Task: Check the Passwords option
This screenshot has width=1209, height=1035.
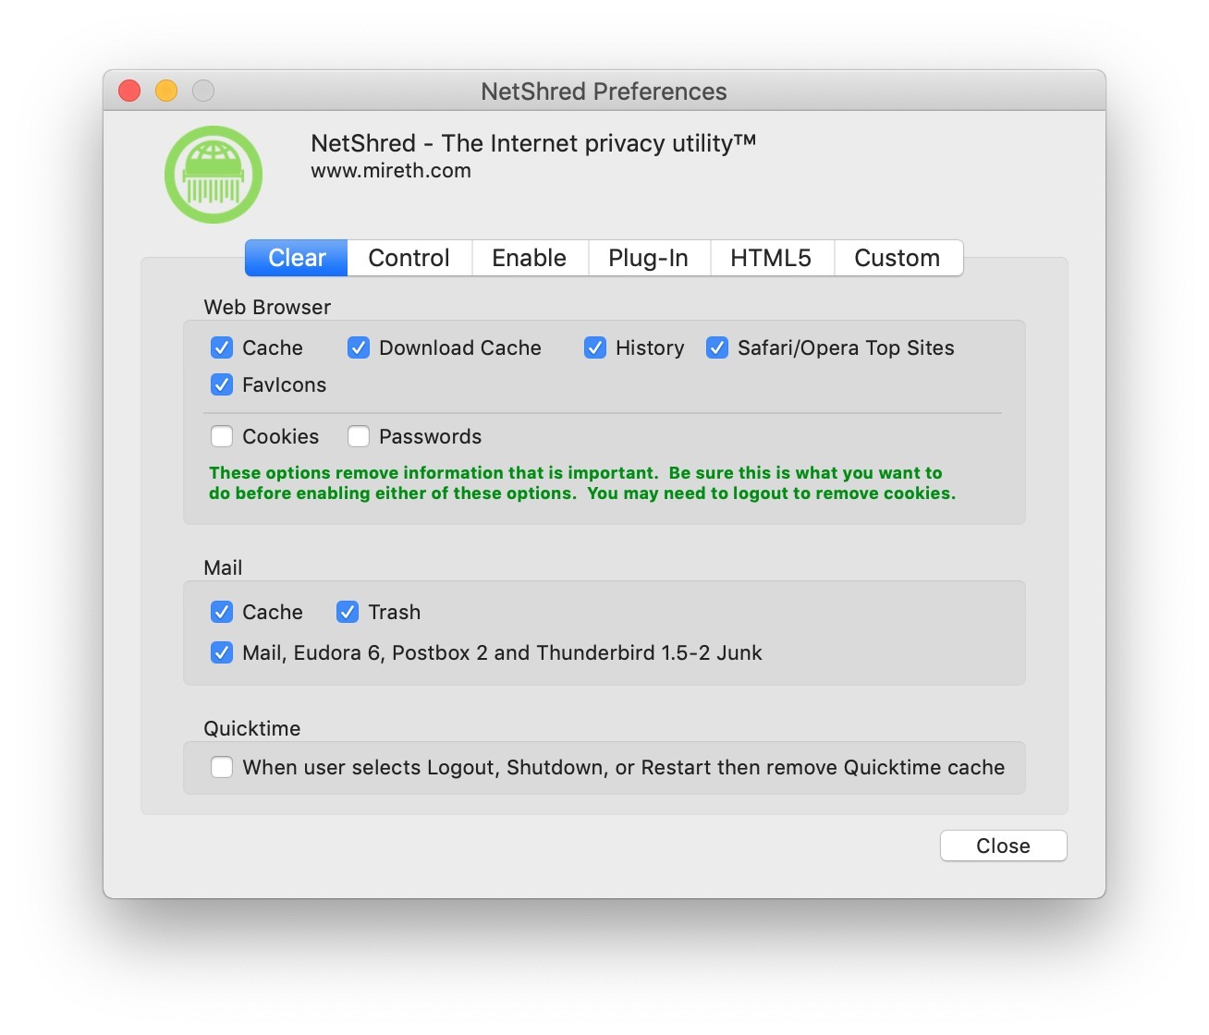Action: [x=359, y=435]
